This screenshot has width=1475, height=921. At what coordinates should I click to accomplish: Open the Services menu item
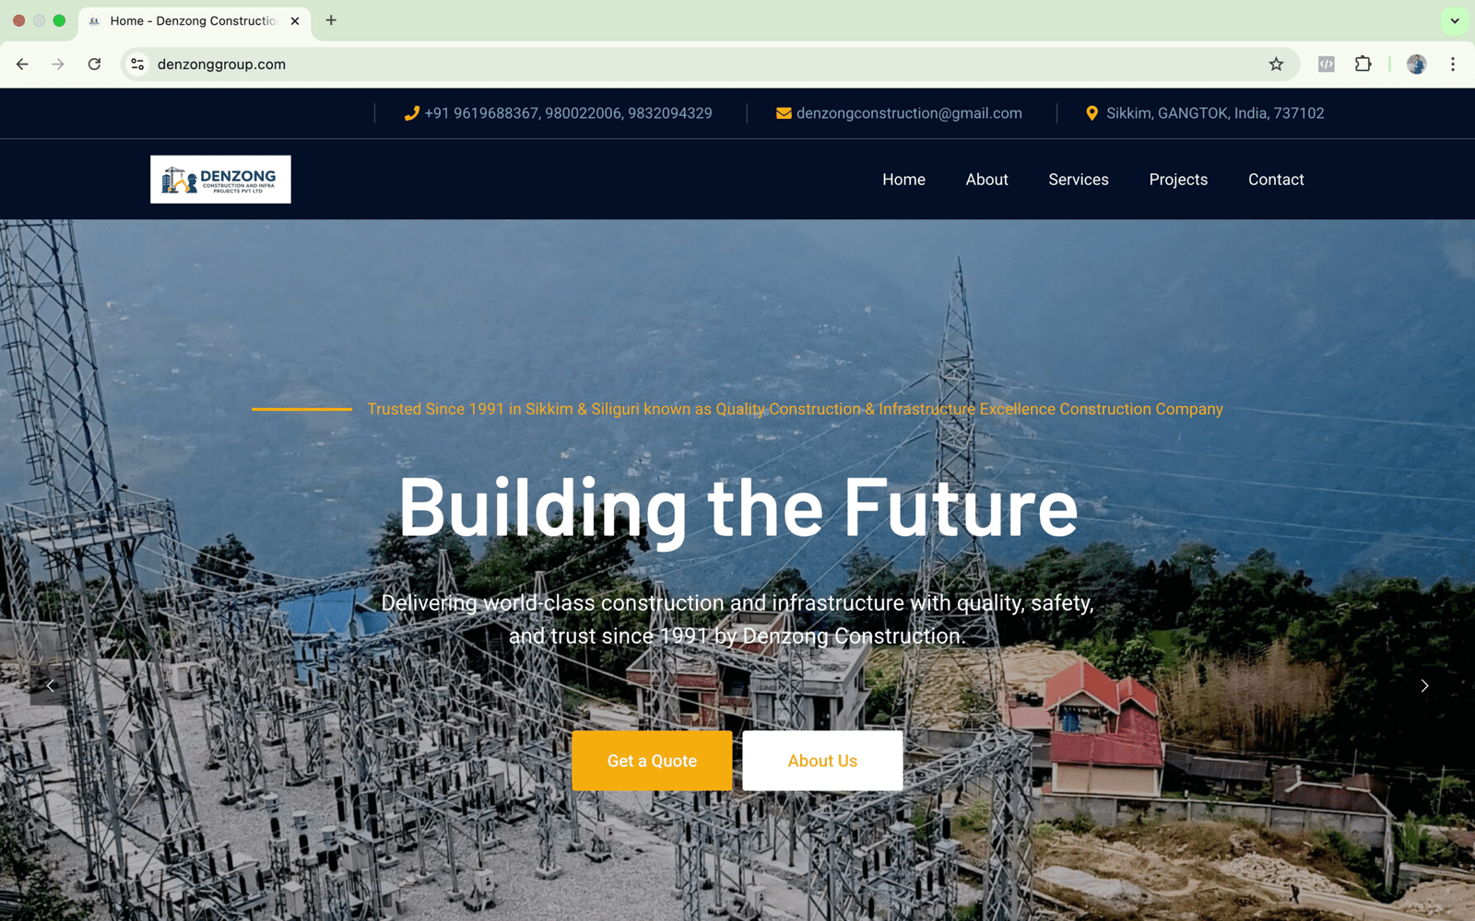(1079, 180)
